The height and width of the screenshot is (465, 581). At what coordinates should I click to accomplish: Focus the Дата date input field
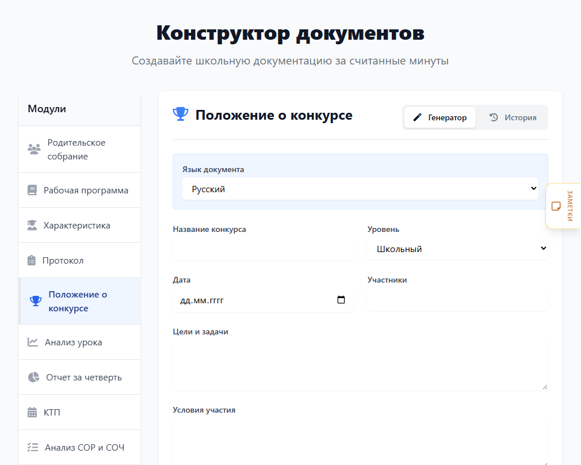click(263, 300)
